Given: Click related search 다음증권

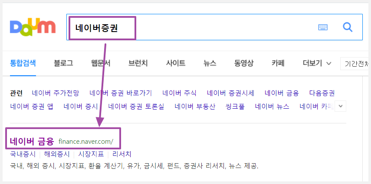Looking at the screenshot, I should click(322, 94).
